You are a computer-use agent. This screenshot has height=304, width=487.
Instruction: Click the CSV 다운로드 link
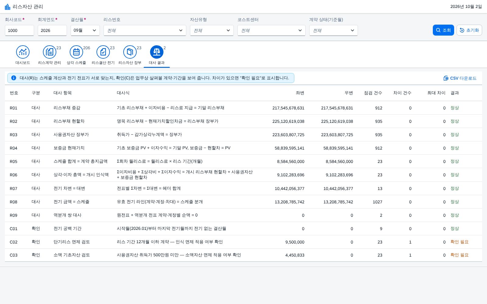460,78
